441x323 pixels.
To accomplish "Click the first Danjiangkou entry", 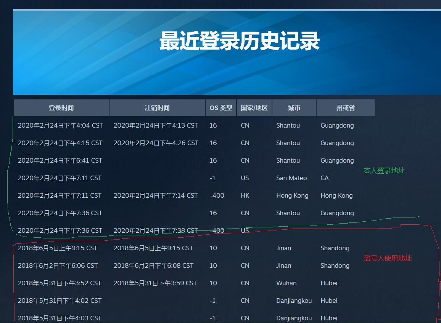I will tap(294, 301).
